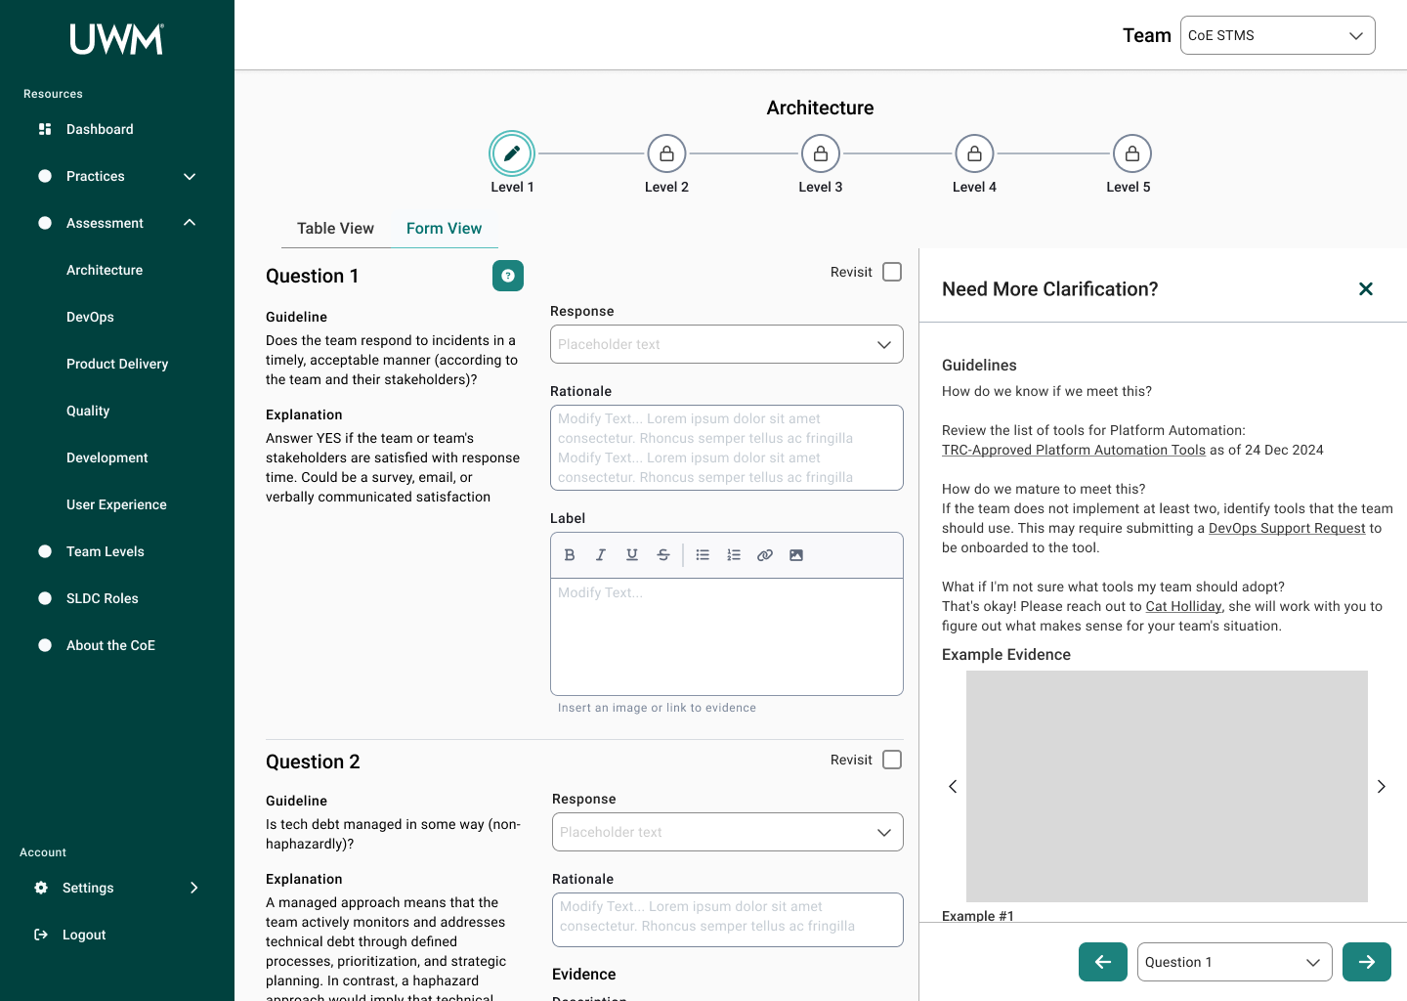Click into Question 2 Rationale text area
The height and width of the screenshot is (1001, 1407).
pyautogui.click(x=728, y=920)
